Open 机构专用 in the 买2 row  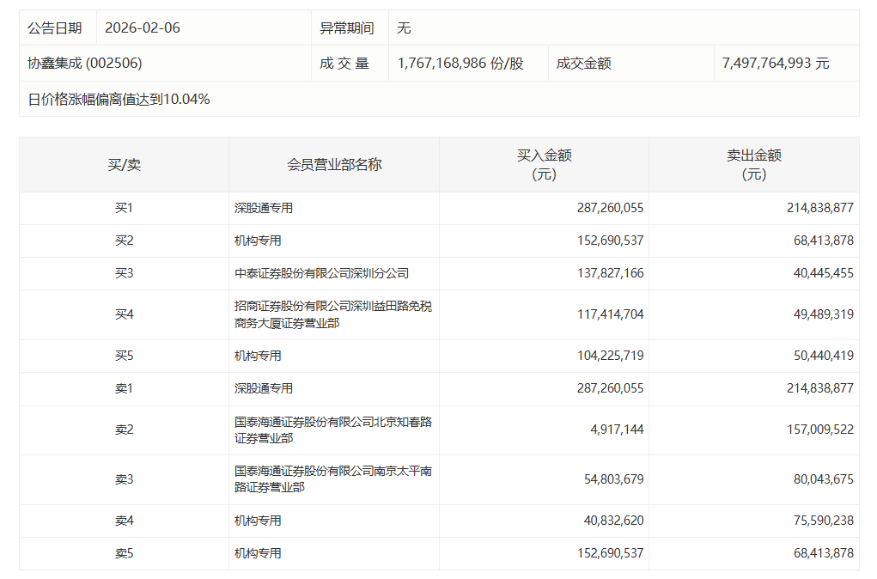(x=258, y=241)
